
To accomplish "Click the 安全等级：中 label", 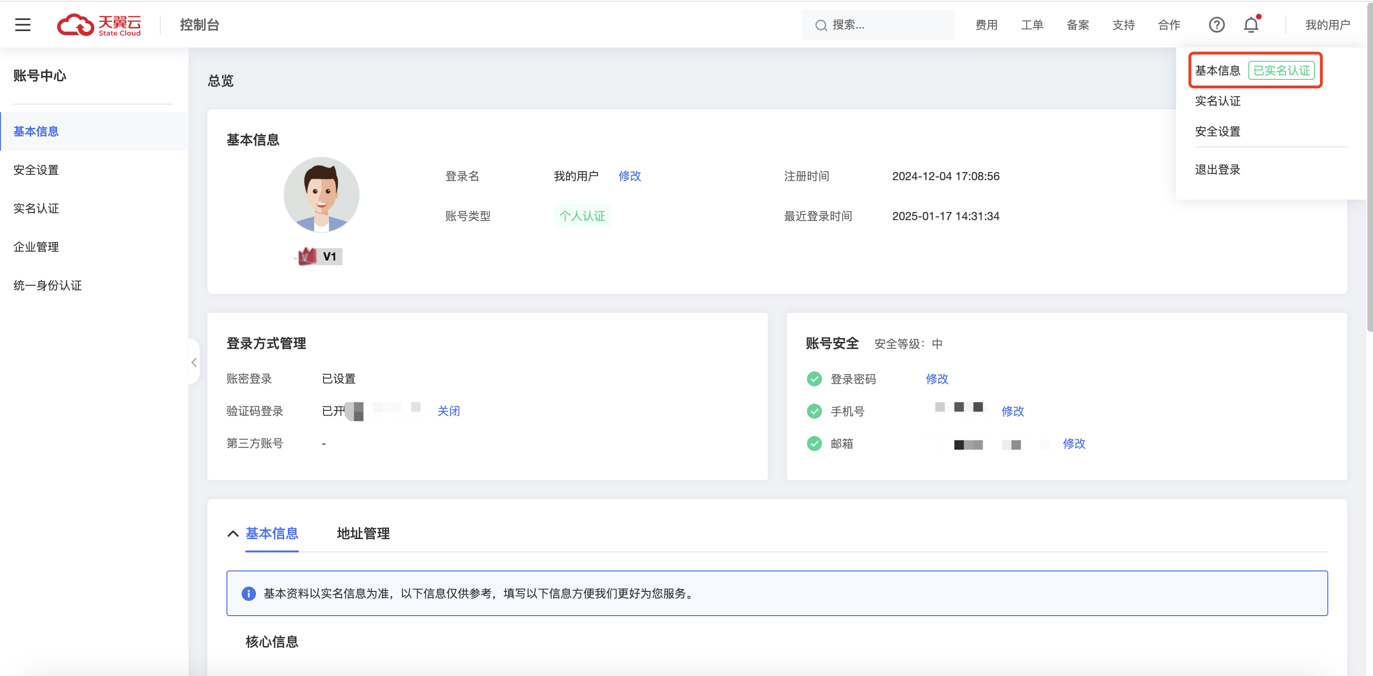I will tap(908, 344).
